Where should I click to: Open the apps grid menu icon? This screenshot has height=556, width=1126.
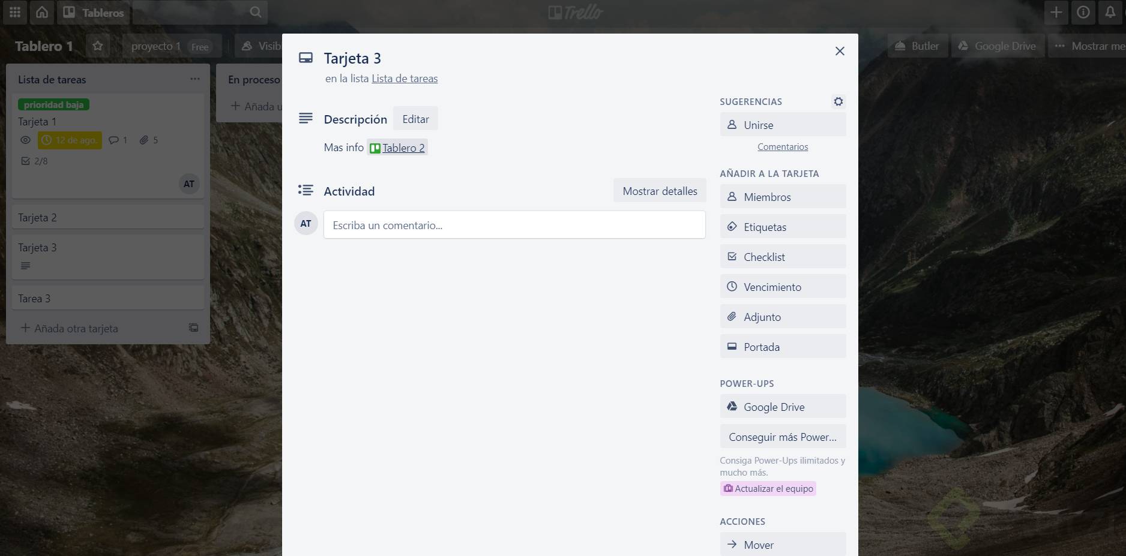pyautogui.click(x=15, y=12)
